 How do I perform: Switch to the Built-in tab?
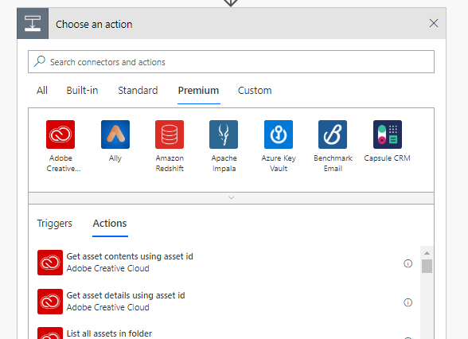83,91
